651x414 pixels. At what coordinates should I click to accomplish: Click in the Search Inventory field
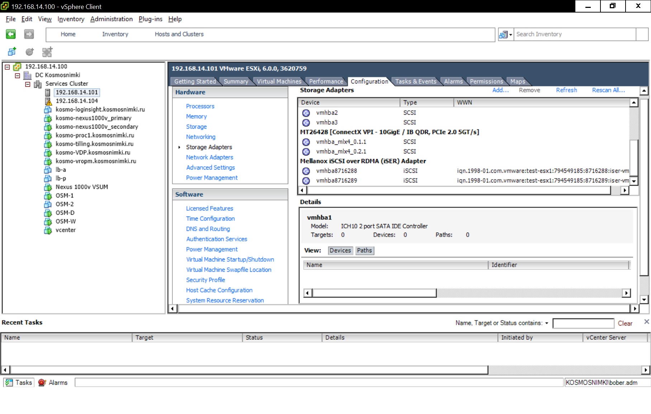(x=575, y=34)
